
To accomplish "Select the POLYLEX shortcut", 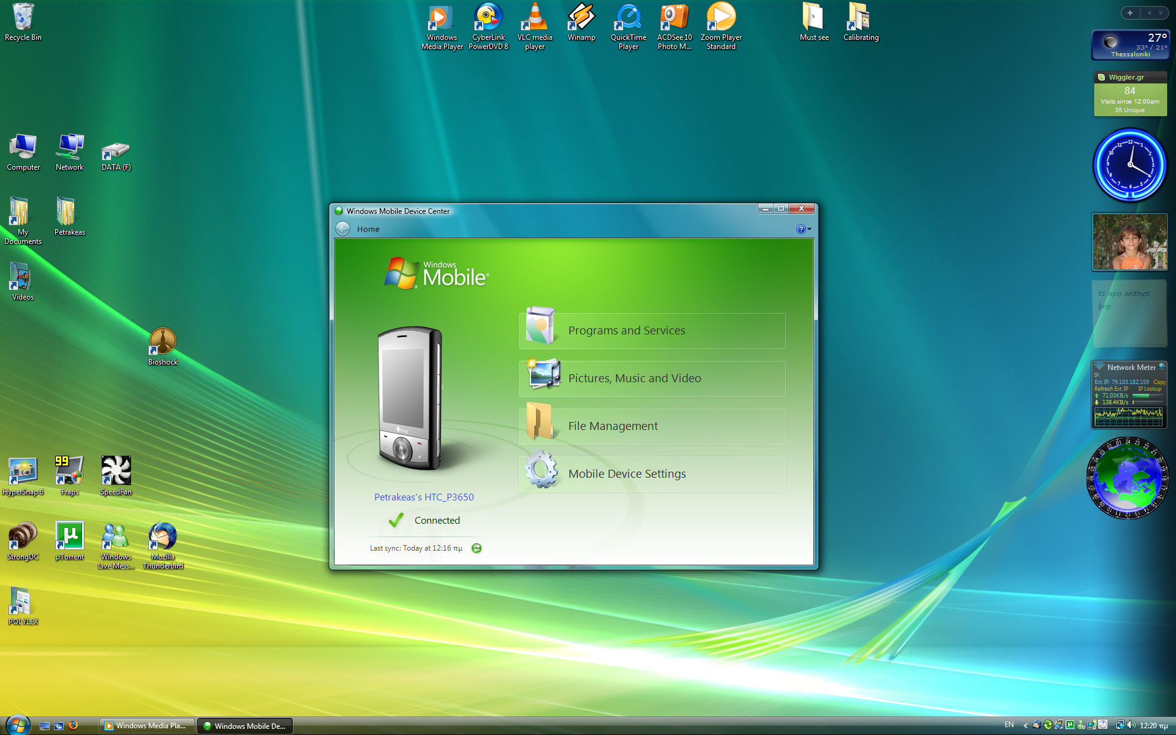I will coord(23,606).
